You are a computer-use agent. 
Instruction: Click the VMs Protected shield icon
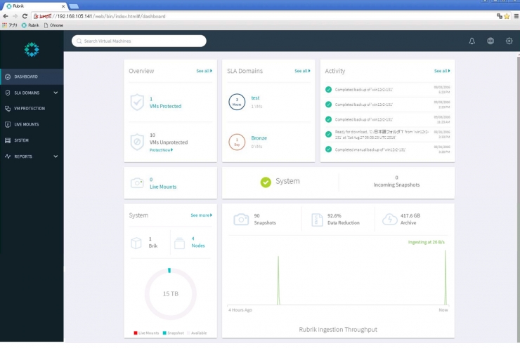[x=137, y=102]
